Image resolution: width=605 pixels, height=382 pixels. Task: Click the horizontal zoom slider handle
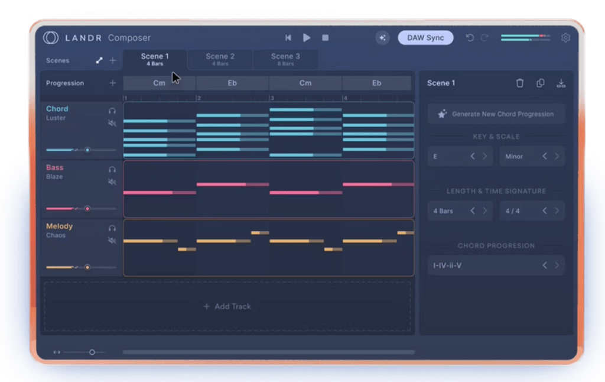pos(92,352)
